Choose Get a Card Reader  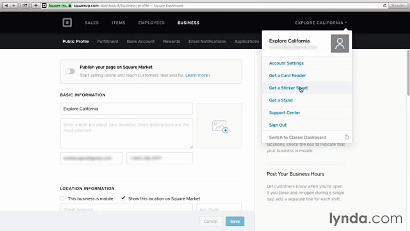tap(307, 75)
